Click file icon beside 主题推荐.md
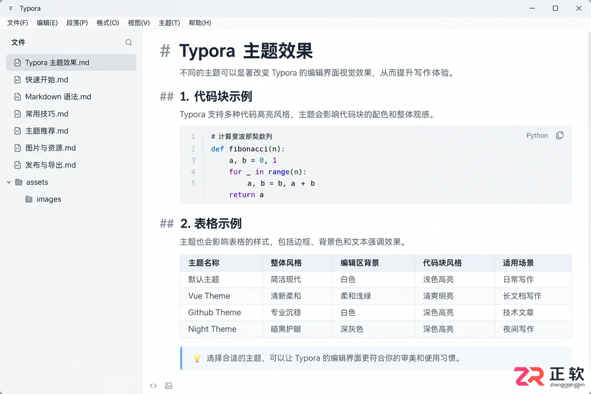Image resolution: width=591 pixels, height=394 pixels. click(x=18, y=131)
